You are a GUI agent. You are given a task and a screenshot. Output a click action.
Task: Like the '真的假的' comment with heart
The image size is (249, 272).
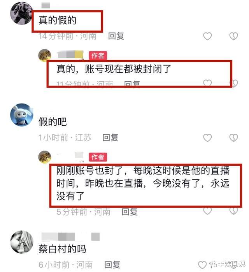tap(207, 36)
